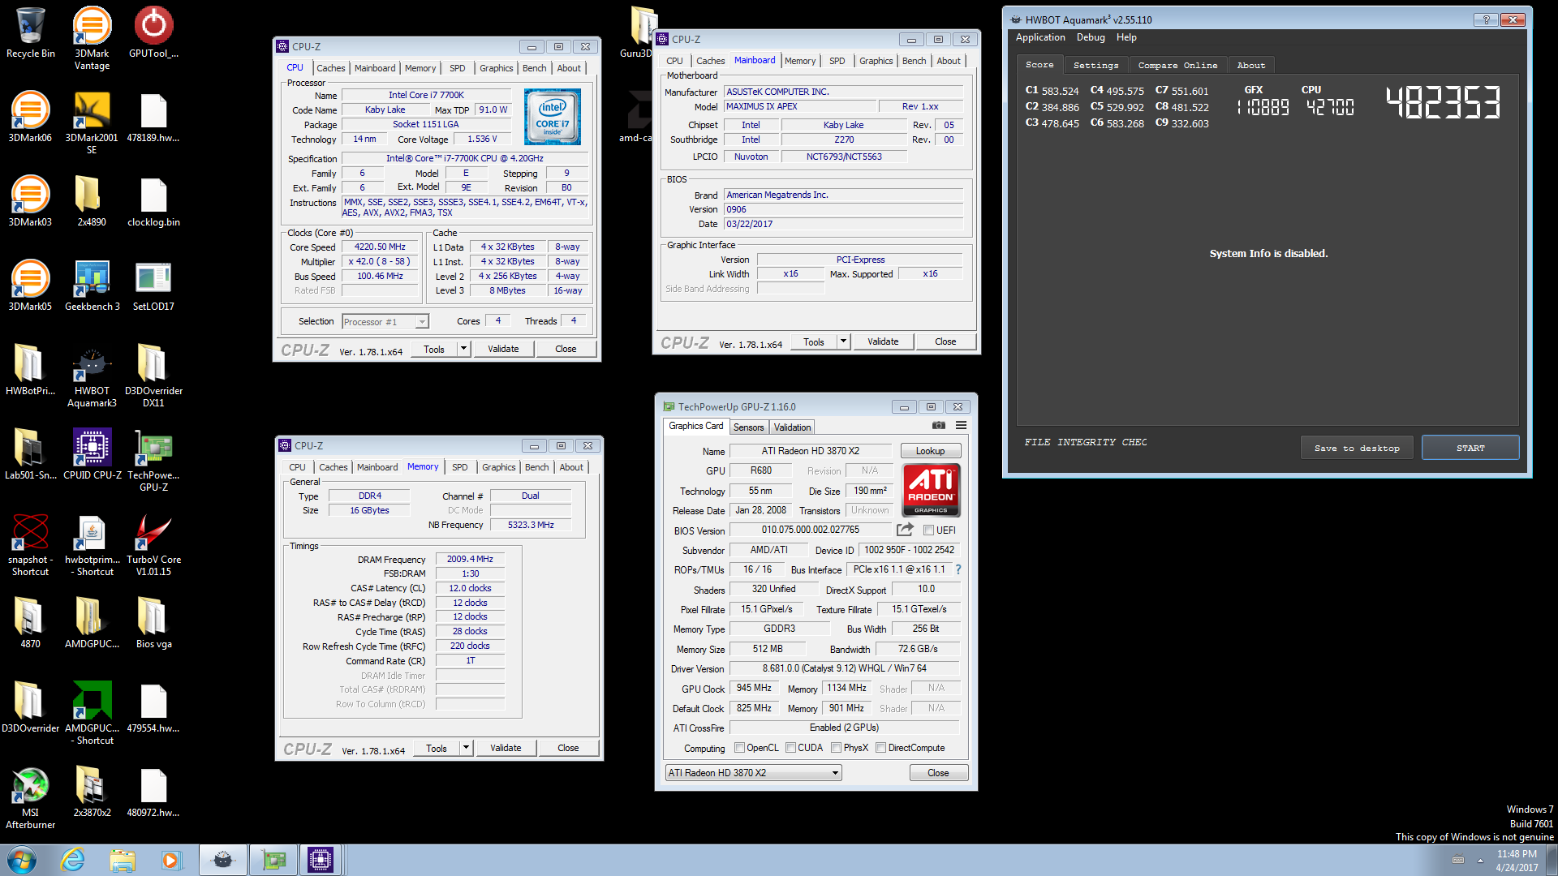Click Save to desktop in Aquamark

point(1357,448)
